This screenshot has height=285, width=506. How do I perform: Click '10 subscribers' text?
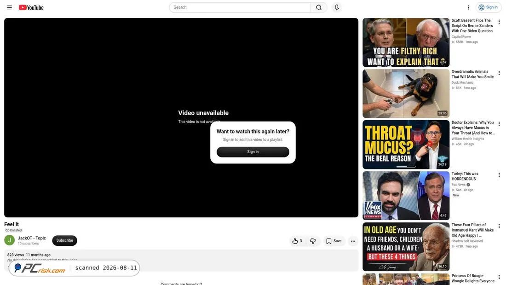28,244
